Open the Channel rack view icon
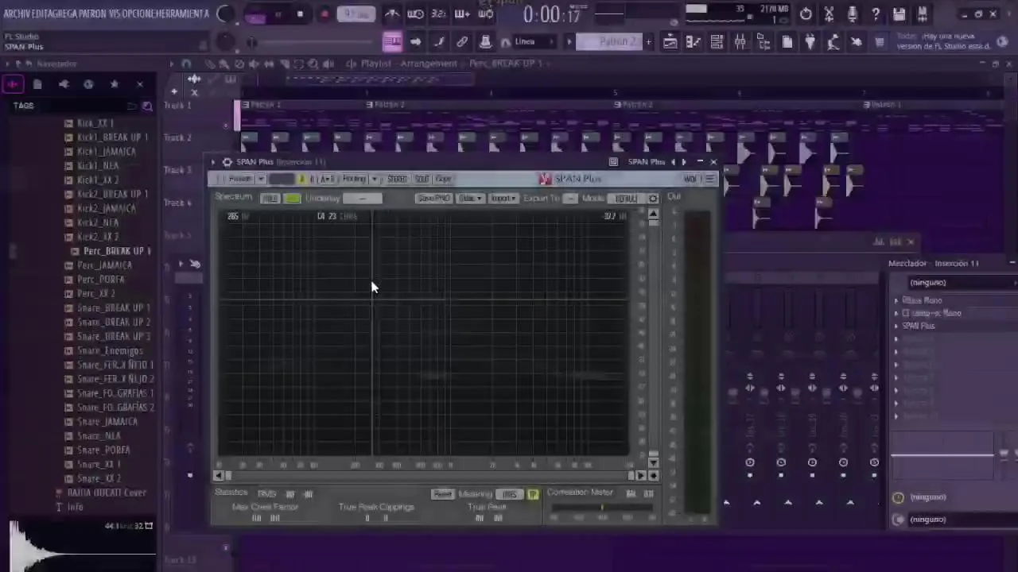 [717, 42]
